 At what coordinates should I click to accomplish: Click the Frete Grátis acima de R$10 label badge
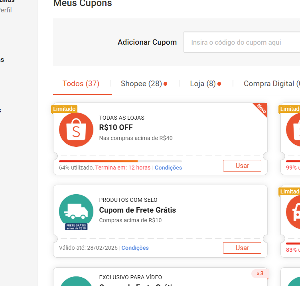[x=76, y=227]
